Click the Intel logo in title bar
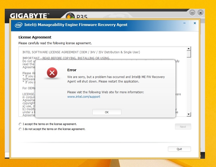The height and width of the screenshot is (167, 216). pos(19,25)
